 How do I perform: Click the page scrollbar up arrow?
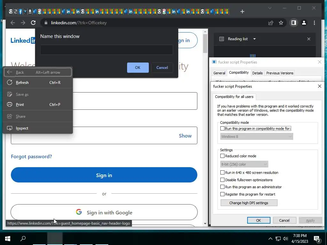coord(205,32)
